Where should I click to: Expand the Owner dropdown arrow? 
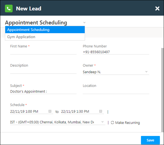coord(146,72)
